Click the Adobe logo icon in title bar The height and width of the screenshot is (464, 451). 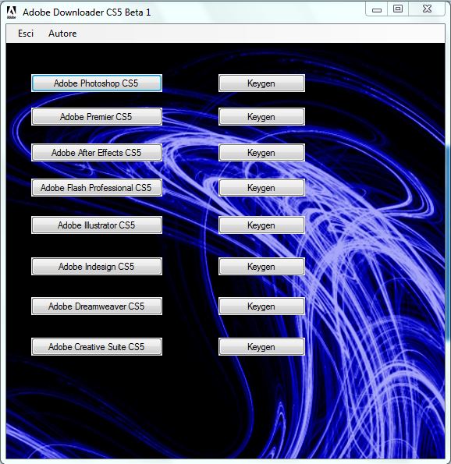[11, 12]
